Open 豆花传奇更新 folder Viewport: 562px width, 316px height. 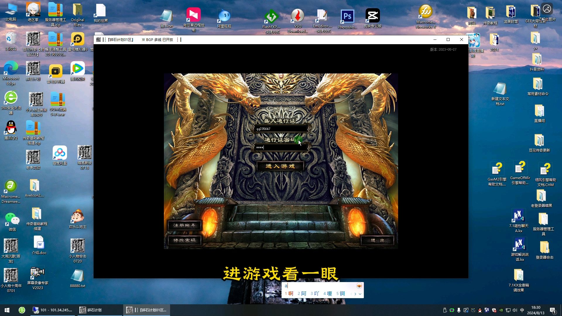539,143
